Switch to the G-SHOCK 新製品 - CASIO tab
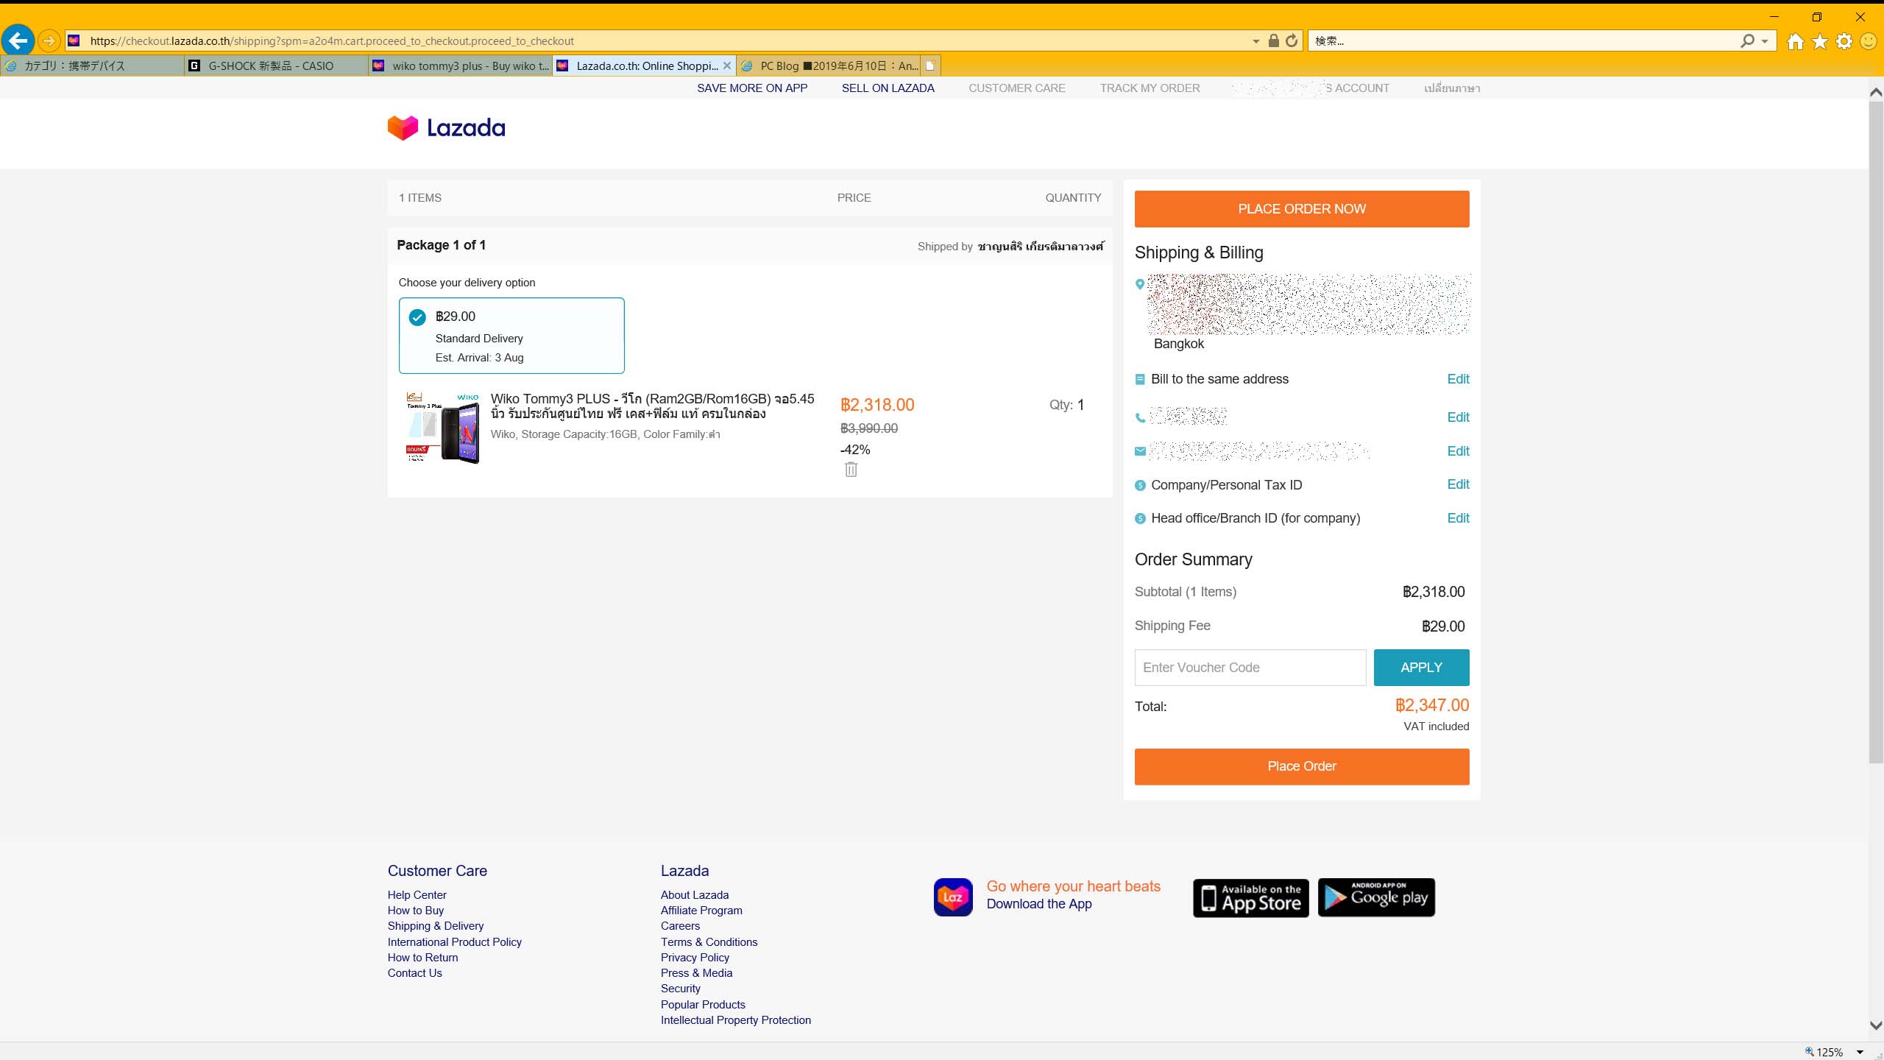The height and width of the screenshot is (1060, 1884). [276, 66]
